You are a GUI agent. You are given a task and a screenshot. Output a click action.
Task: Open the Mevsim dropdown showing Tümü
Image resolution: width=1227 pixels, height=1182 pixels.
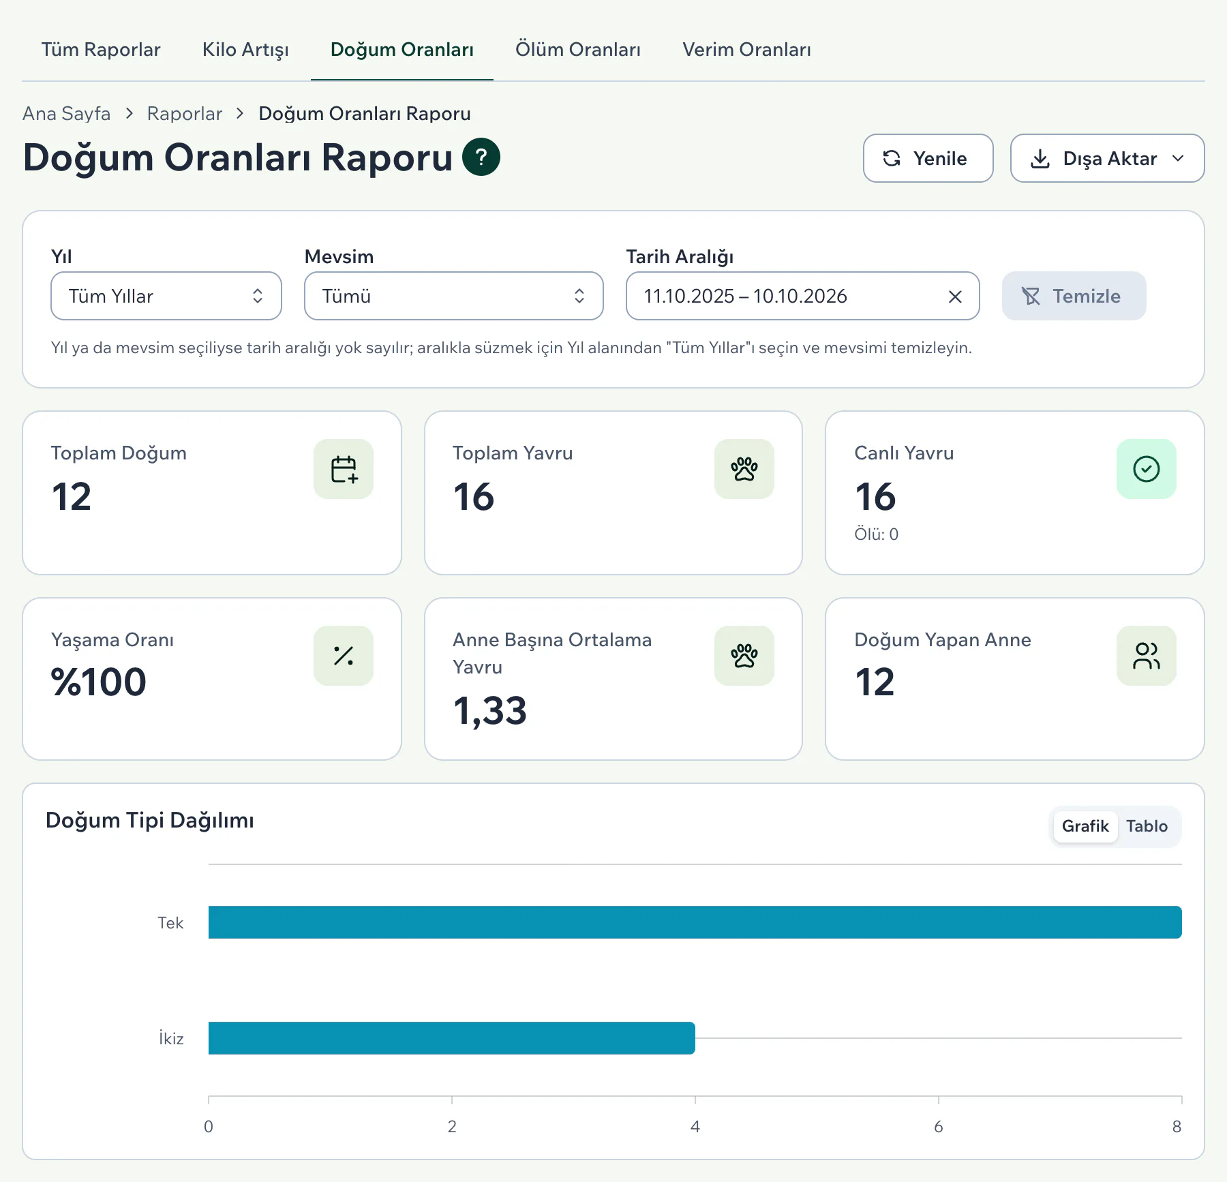(x=454, y=296)
